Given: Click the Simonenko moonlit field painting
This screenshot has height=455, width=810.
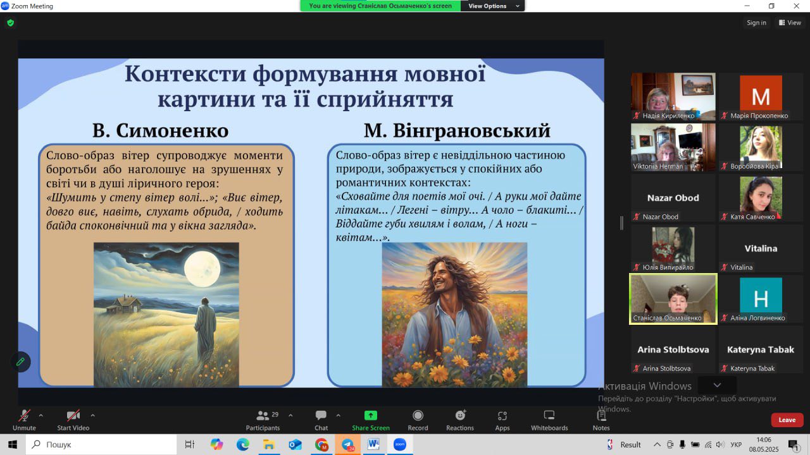Looking at the screenshot, I should pos(166,314).
